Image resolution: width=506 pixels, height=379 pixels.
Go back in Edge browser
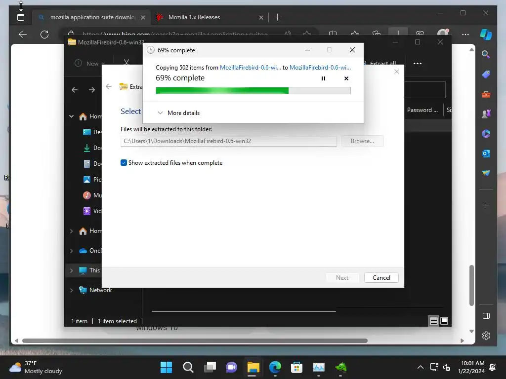23,34
